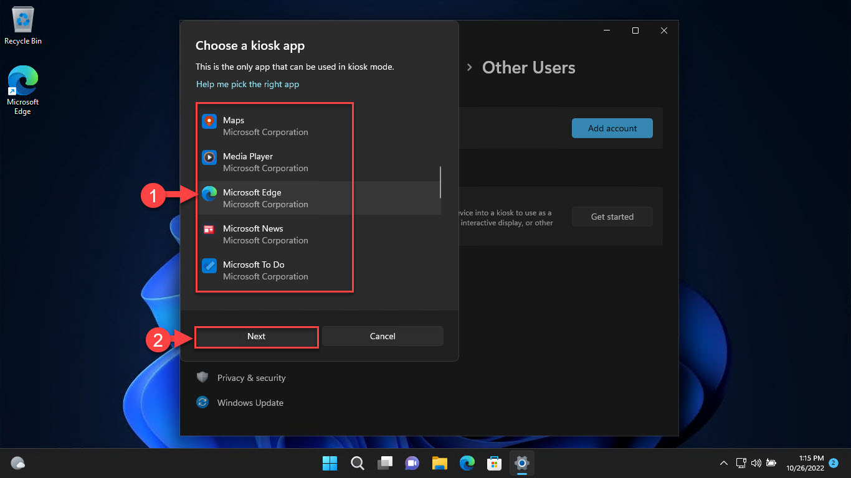Open the 'Help me pick the right app' link
This screenshot has height=478, width=851.
(247, 84)
